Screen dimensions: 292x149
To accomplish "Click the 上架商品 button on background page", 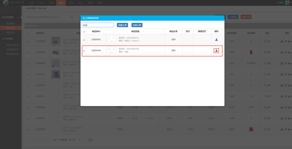I will [x=233, y=17].
